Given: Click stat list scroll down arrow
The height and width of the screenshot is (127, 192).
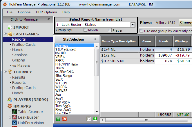Looking at the screenshot, I should click(97, 112).
